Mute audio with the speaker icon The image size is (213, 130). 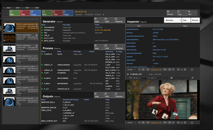171,78
